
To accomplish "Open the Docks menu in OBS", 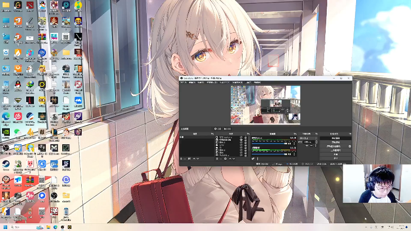I will pos(212,83).
